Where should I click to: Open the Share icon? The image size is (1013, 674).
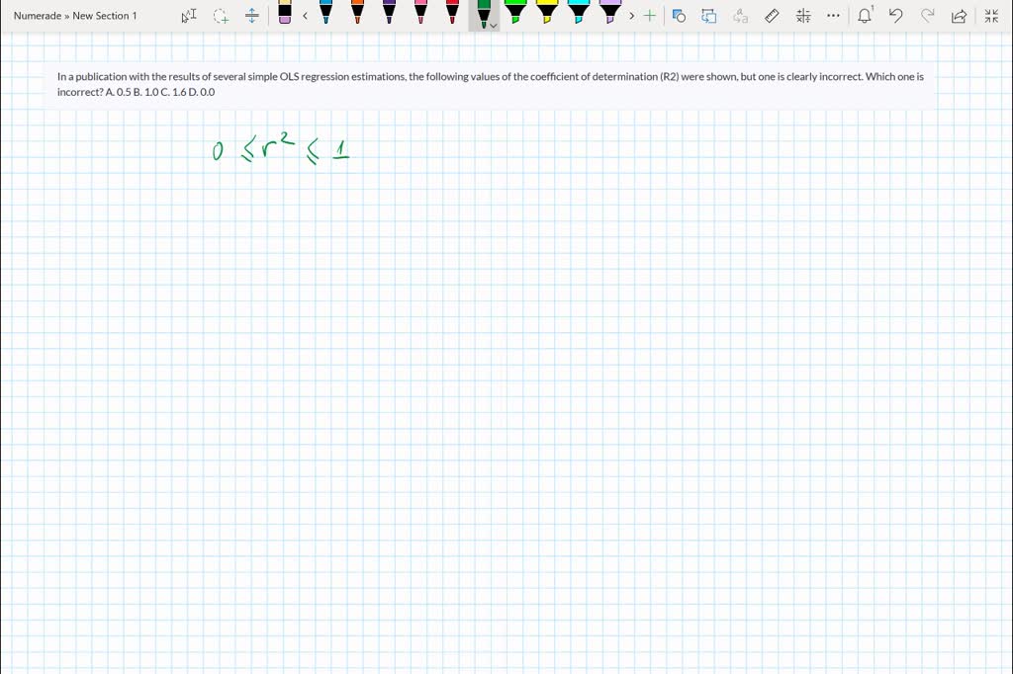click(958, 16)
